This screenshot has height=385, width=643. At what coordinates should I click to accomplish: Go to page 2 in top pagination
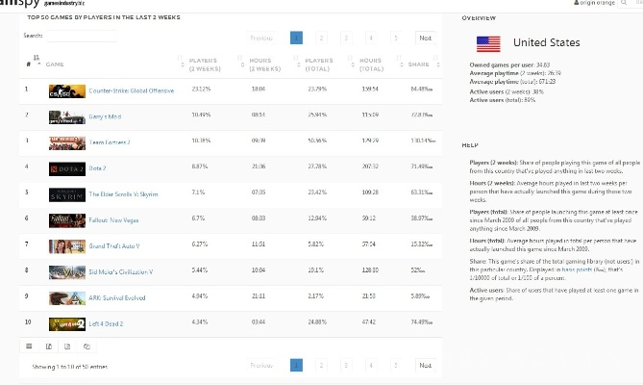click(321, 38)
